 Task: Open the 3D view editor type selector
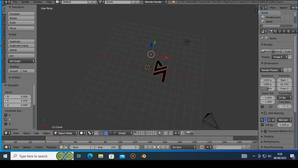[7, 133]
